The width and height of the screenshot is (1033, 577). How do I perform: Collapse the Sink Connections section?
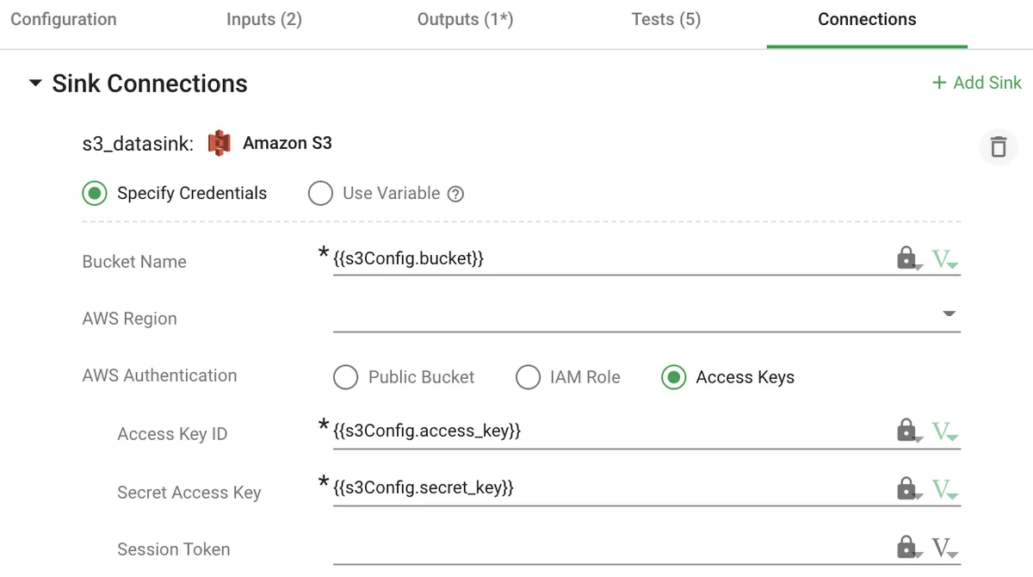click(35, 84)
